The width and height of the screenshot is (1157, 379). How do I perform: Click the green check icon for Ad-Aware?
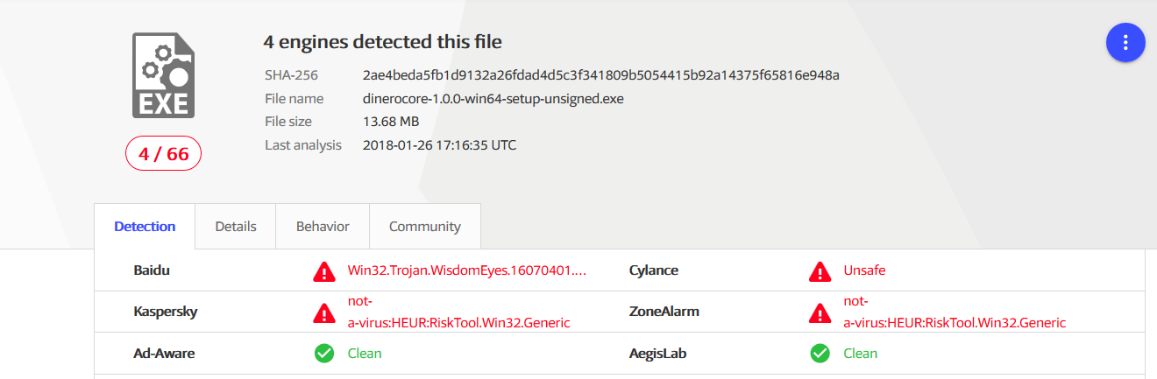click(x=324, y=354)
